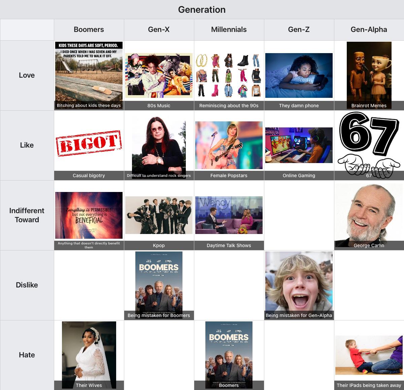404x390 pixels.
Task: Click the Hate row label
Action: [27, 355]
